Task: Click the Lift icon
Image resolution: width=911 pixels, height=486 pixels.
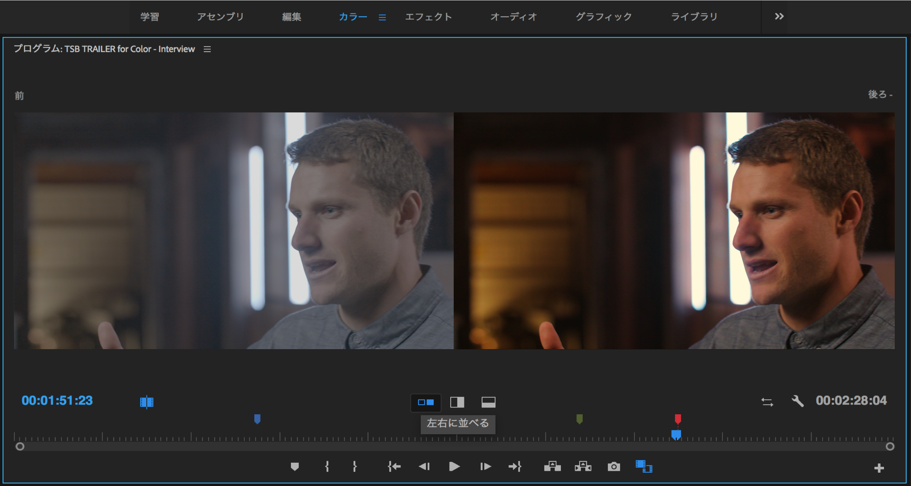Action: pyautogui.click(x=552, y=467)
